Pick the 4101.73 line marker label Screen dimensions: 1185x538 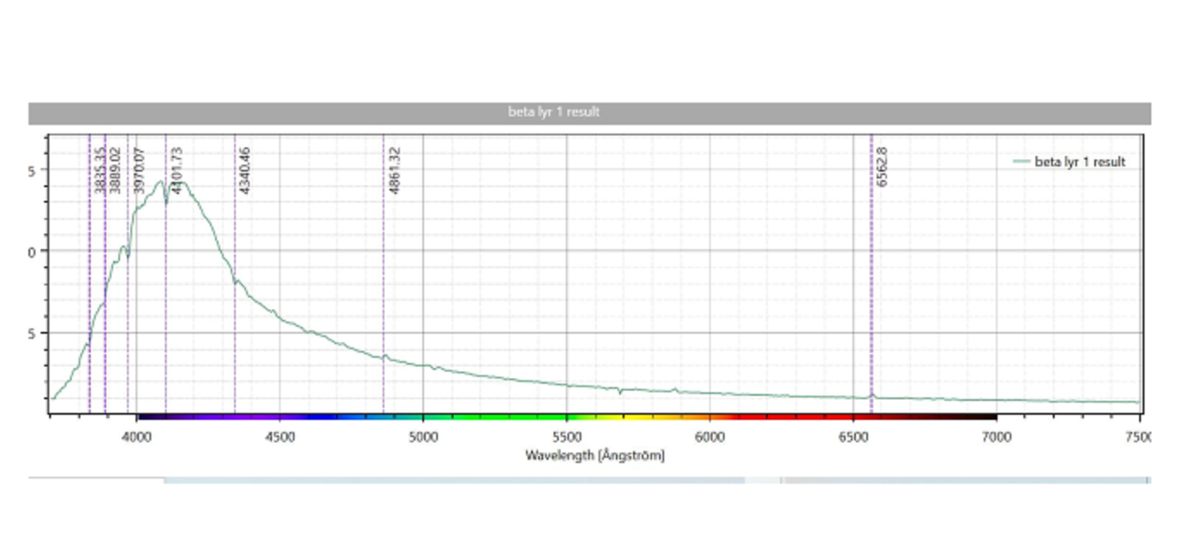point(177,170)
